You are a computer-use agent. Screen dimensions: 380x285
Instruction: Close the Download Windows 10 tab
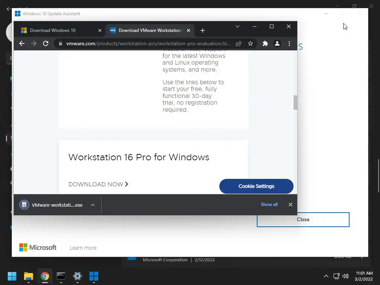[99, 30]
